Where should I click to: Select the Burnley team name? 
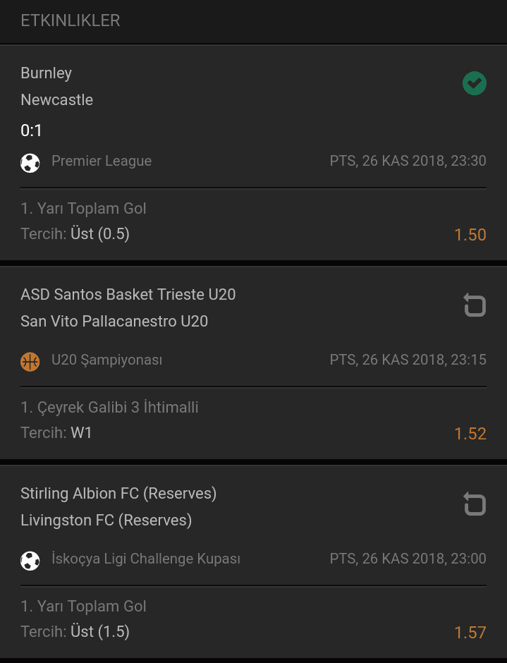pyautogui.click(x=46, y=73)
